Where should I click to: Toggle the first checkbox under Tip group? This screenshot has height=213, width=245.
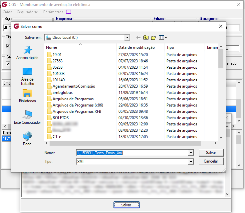tap(8, 46)
